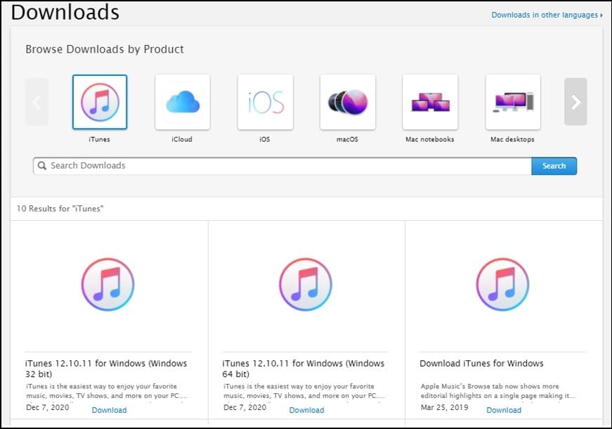This screenshot has height=429, width=612.
Task: Open the macOS product icon
Action: coord(348,102)
